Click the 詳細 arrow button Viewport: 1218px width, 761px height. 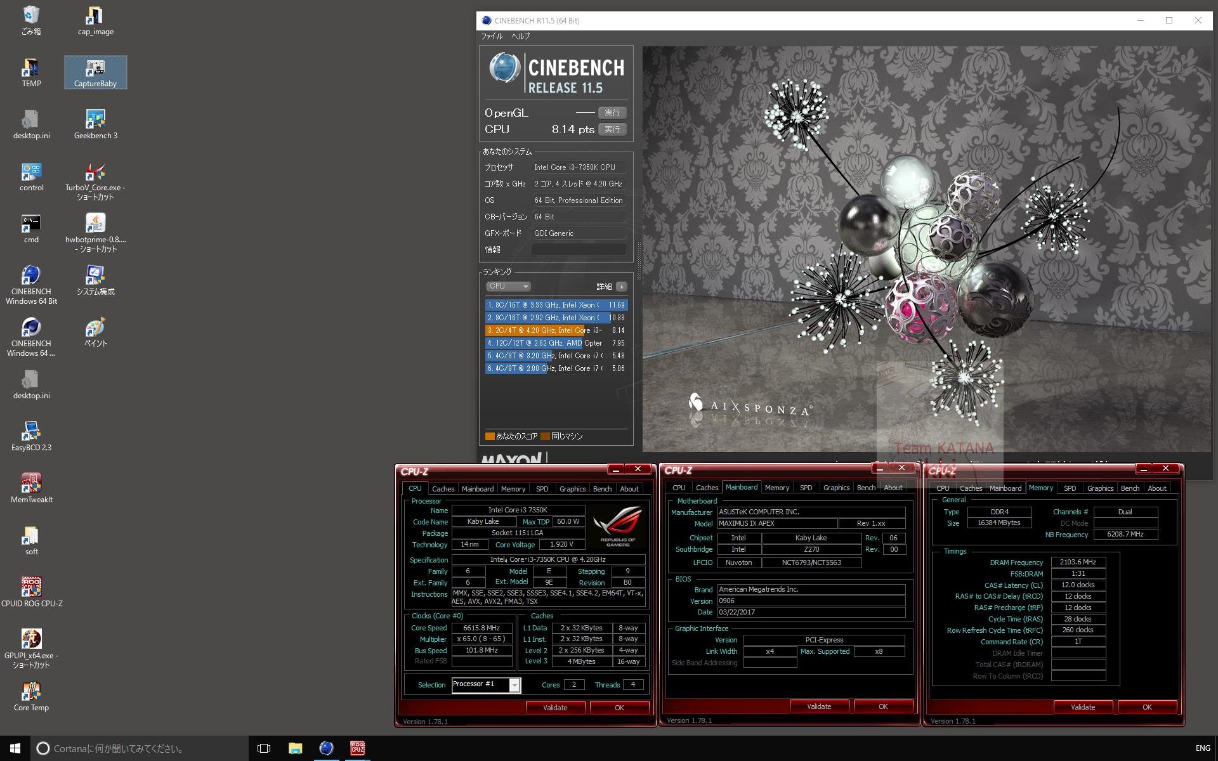(x=621, y=287)
